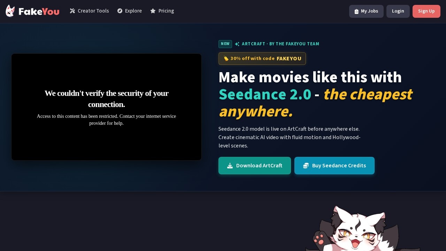Click the "the cheapest anywhere." headline text
Viewport: 446px width, 251px height.
(315, 103)
